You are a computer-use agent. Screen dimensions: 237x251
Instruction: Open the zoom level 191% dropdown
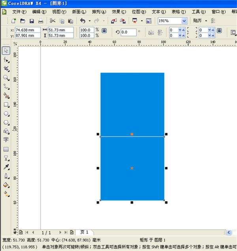click(x=184, y=21)
